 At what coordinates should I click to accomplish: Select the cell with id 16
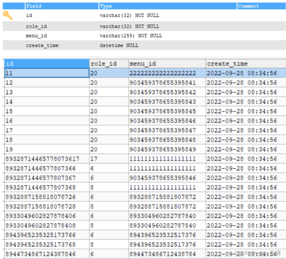coord(47,121)
